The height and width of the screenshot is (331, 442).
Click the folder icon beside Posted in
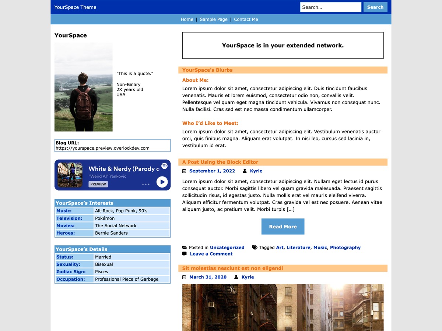click(185, 248)
